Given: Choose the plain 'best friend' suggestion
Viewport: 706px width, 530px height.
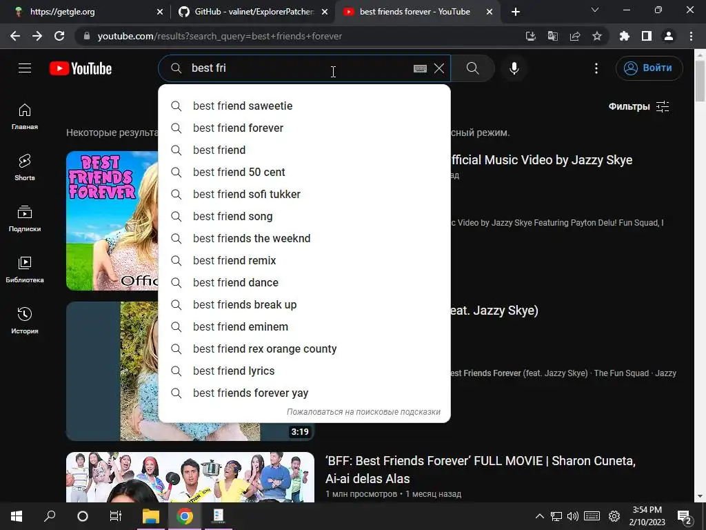Looking at the screenshot, I should (x=304, y=150).
